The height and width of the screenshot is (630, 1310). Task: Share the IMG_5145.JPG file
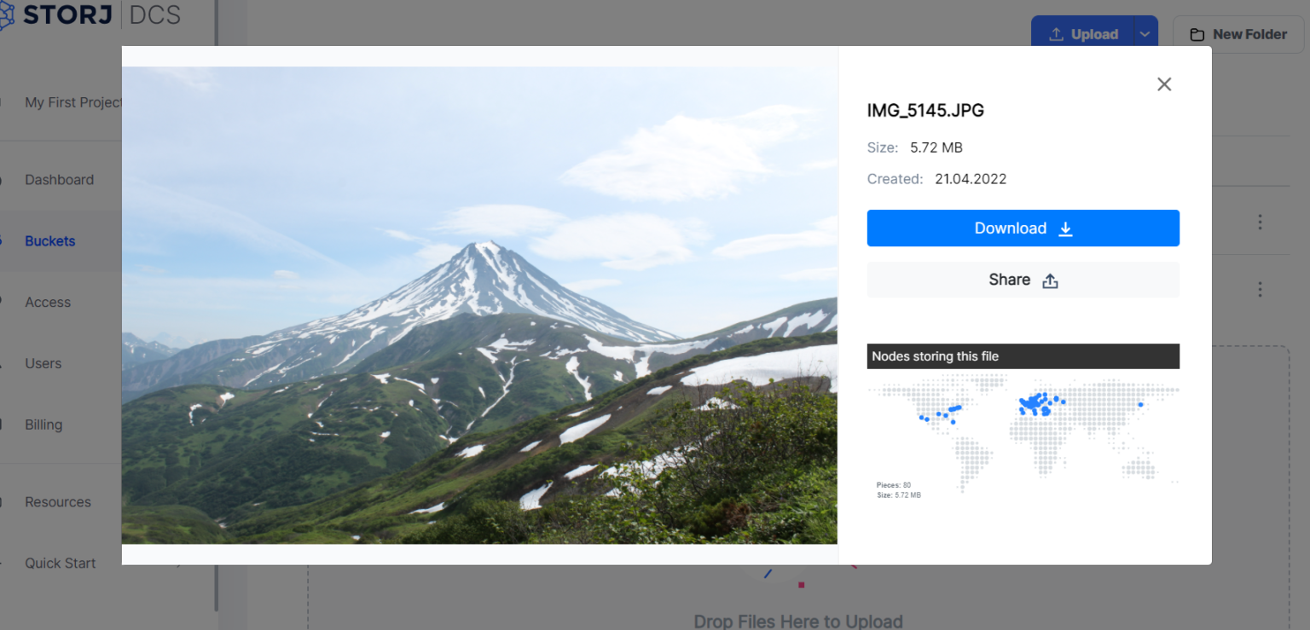1023,280
